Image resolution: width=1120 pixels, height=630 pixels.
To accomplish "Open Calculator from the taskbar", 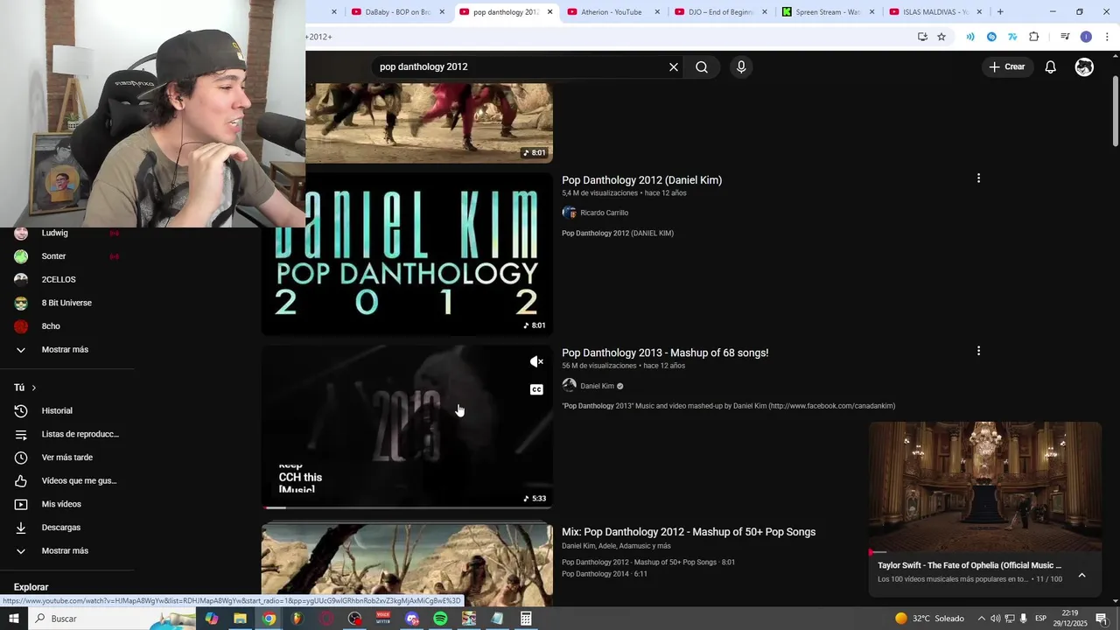I will pyautogui.click(x=526, y=619).
